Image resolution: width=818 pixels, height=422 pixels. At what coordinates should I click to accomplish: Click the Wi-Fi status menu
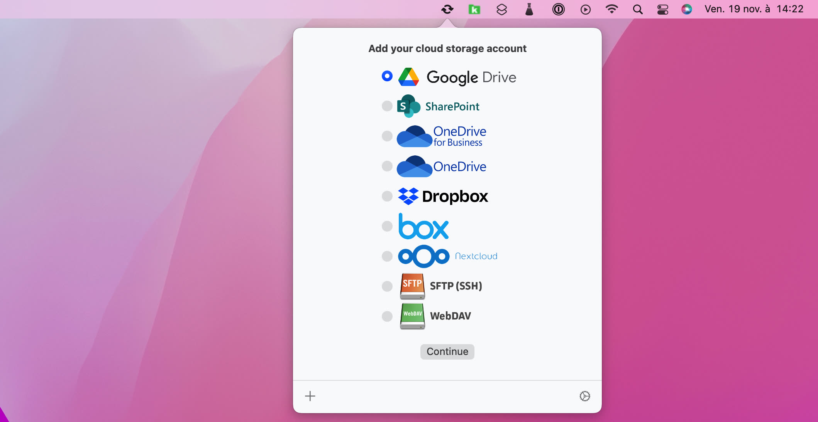[x=611, y=9]
